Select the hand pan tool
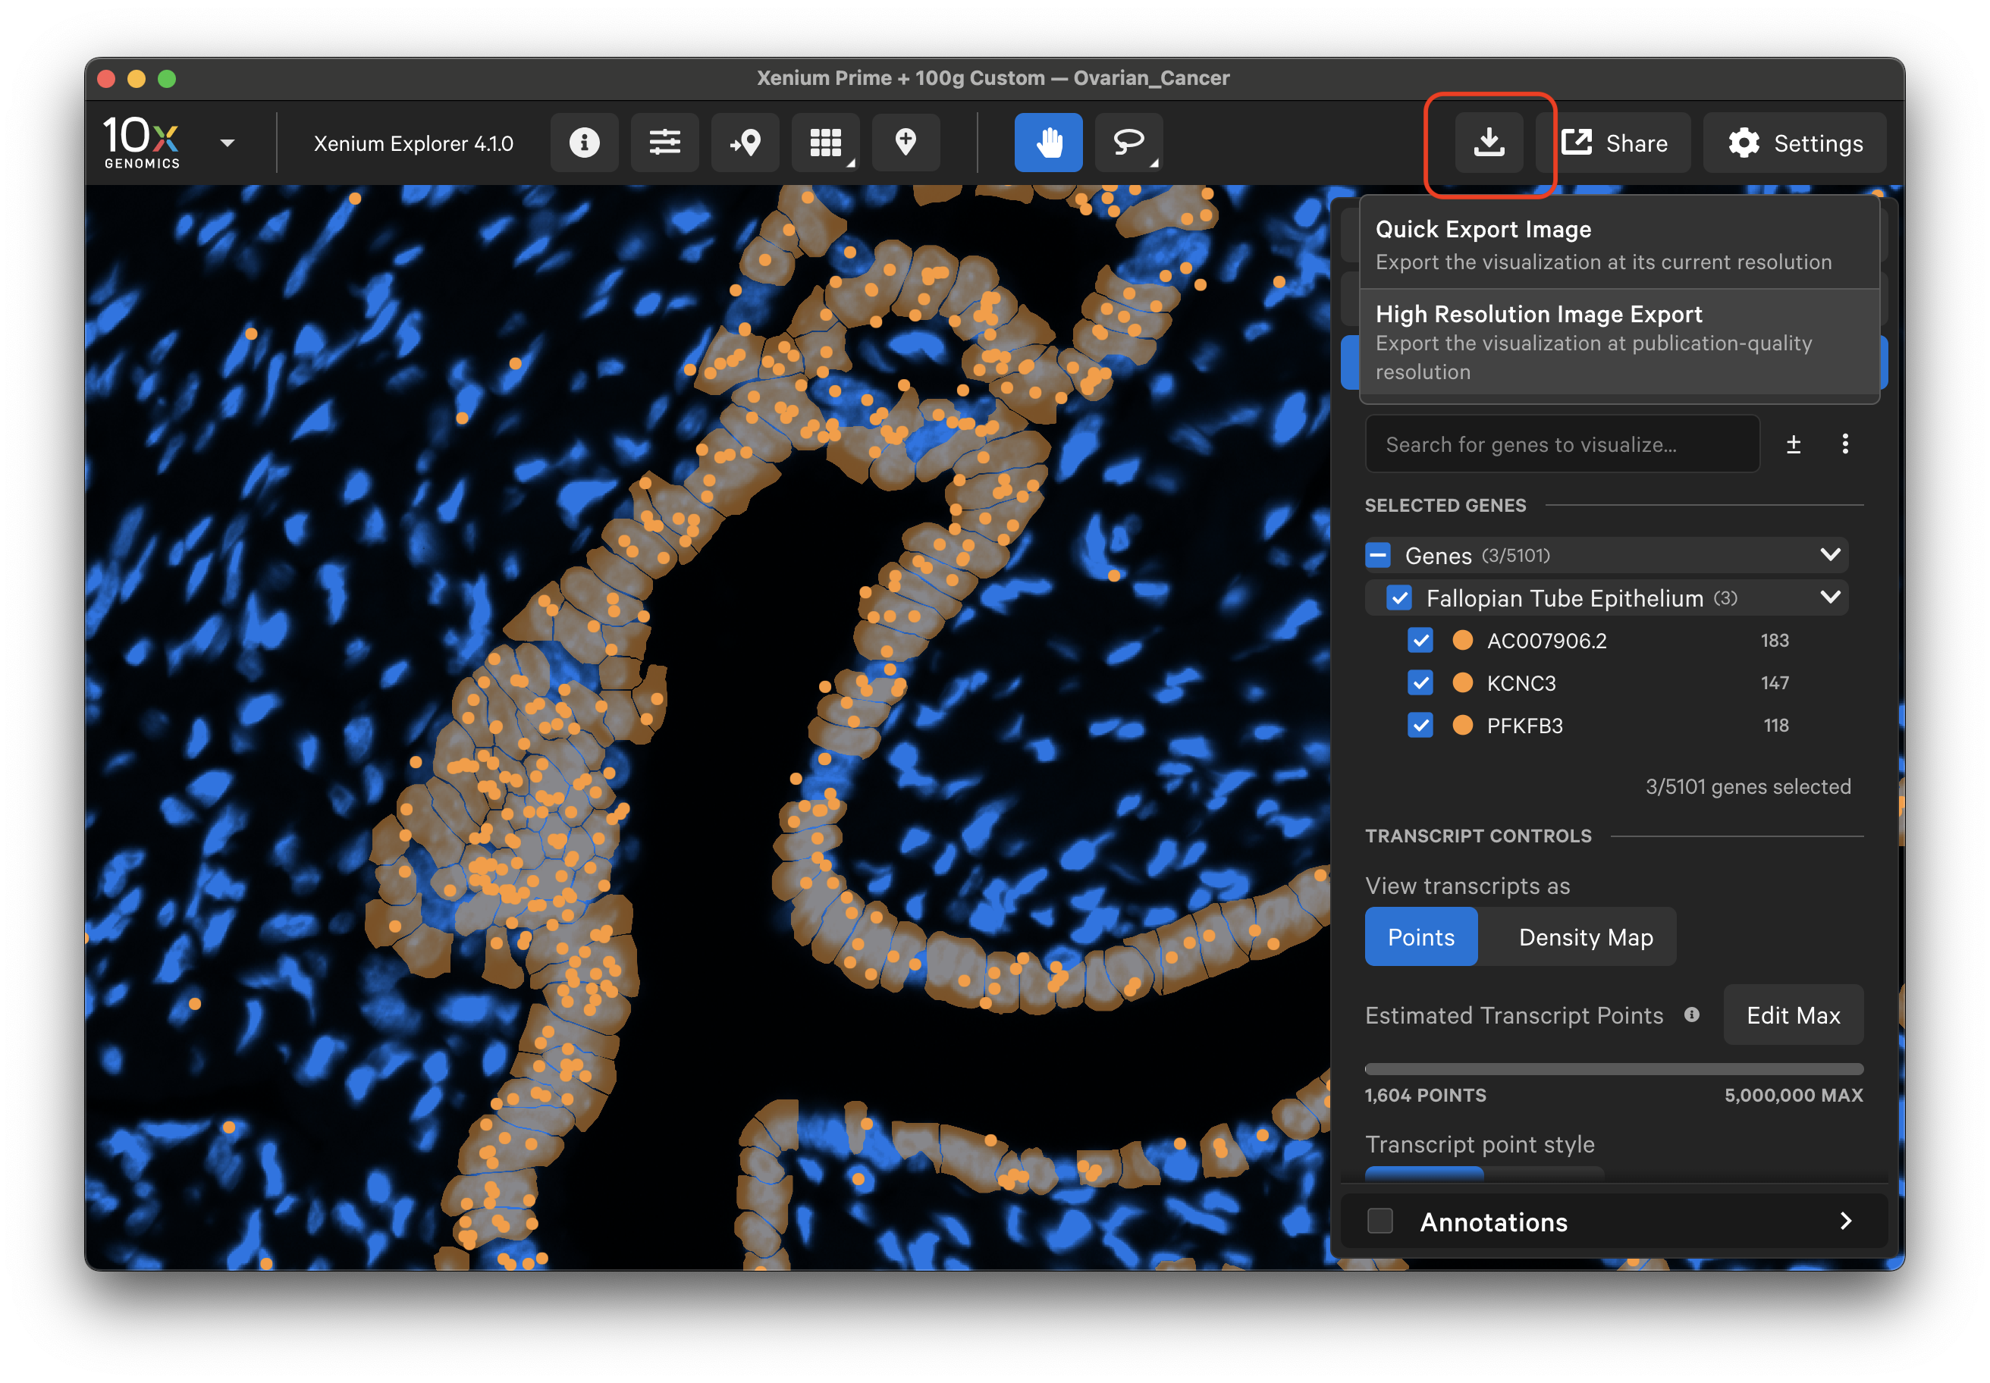 click(1049, 143)
